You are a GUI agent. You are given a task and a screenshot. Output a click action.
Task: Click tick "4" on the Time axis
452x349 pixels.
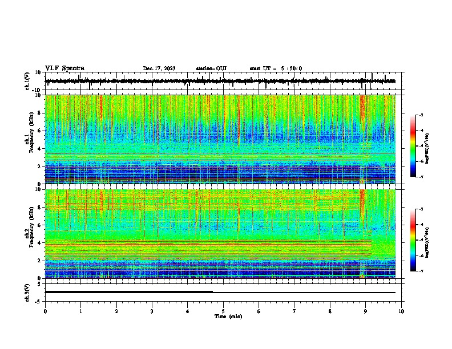(x=188, y=311)
